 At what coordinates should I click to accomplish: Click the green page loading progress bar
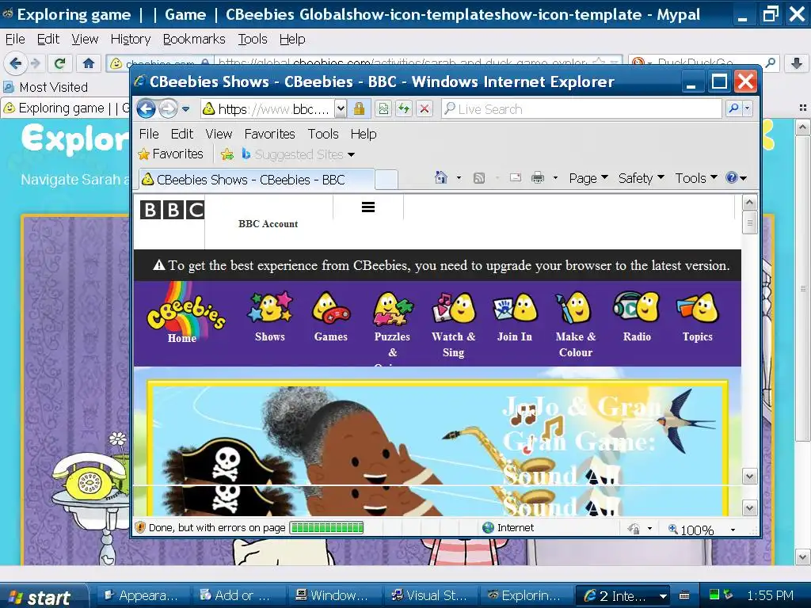326,527
